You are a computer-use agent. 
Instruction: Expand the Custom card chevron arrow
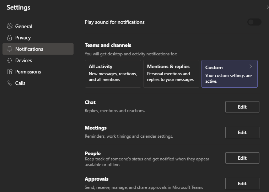(251, 66)
